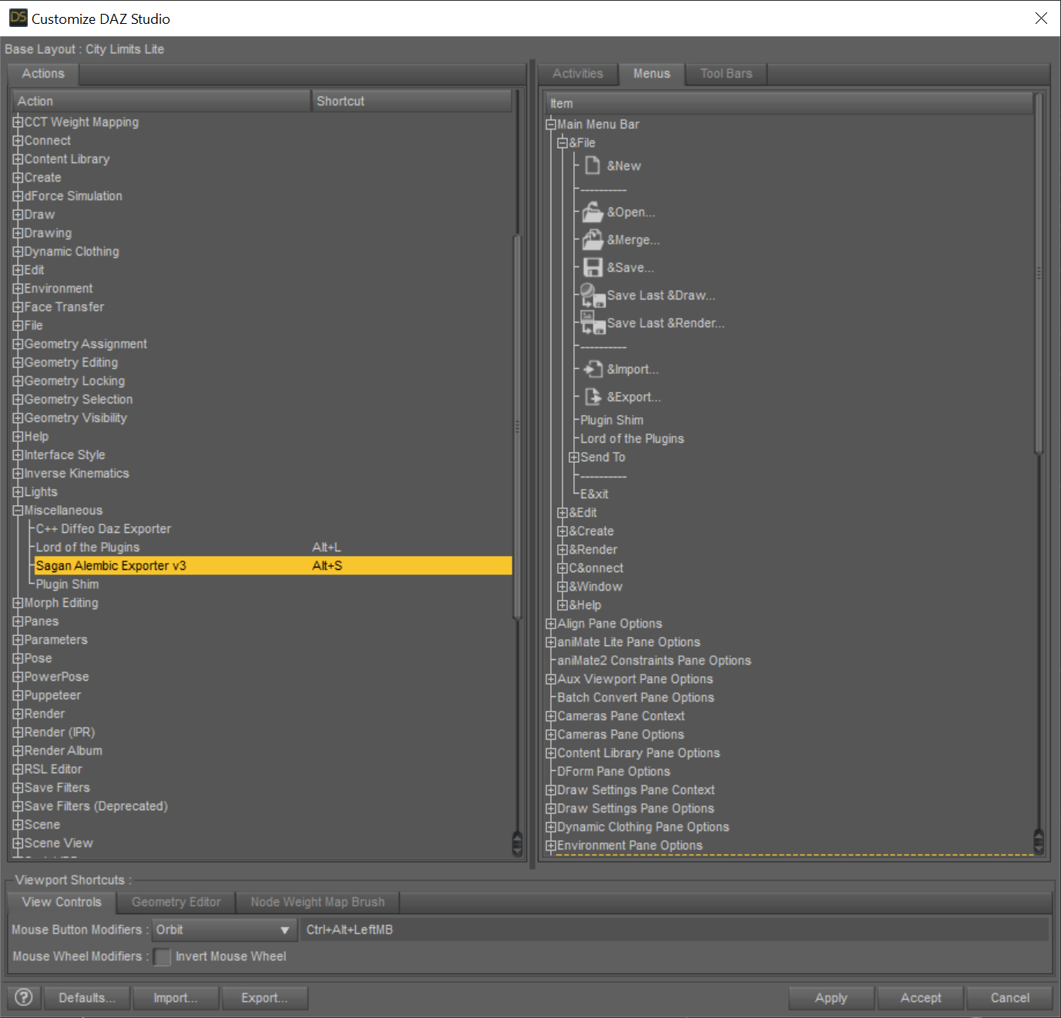Select Lord of the Plugins action

pyautogui.click(x=88, y=548)
